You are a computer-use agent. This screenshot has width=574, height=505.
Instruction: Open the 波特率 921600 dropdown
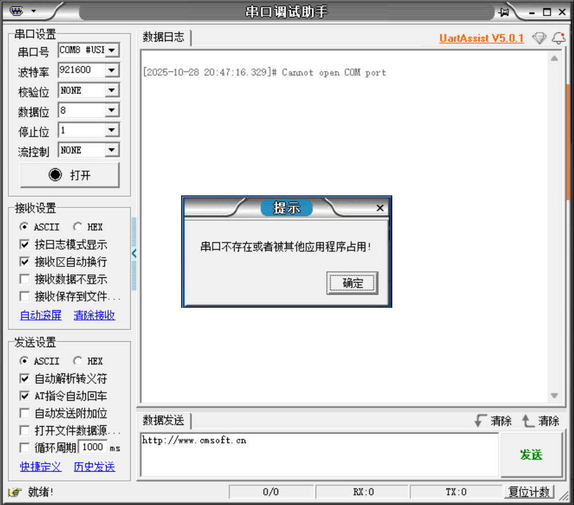click(112, 70)
